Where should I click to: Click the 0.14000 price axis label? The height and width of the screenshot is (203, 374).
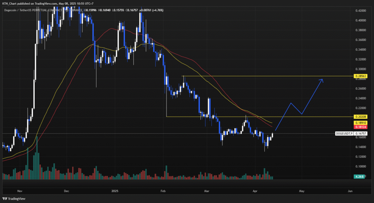pyautogui.click(x=360, y=147)
